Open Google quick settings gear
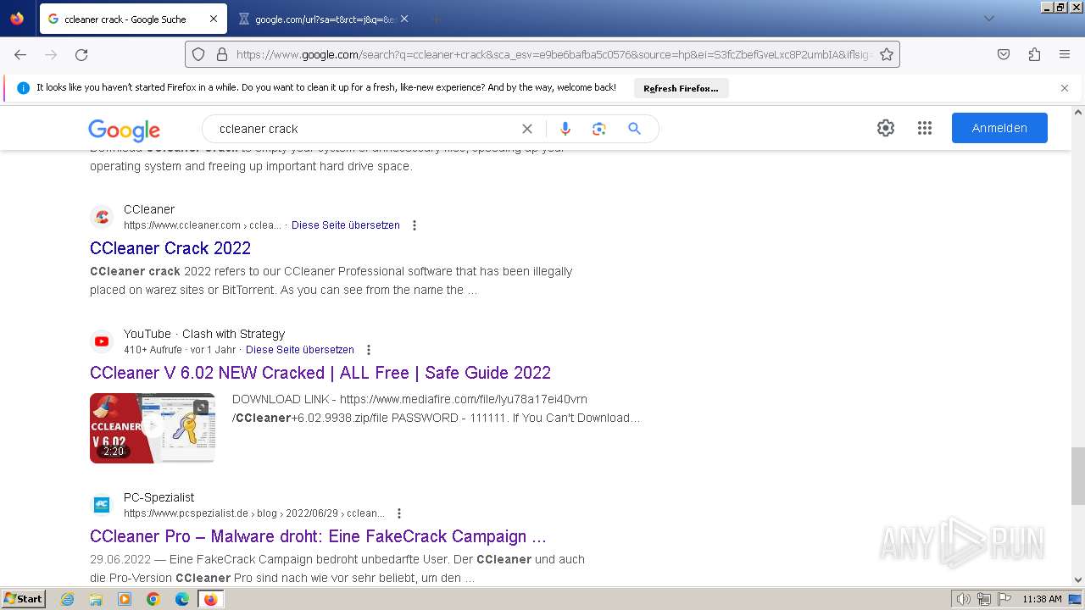Image resolution: width=1085 pixels, height=610 pixels. tap(886, 128)
